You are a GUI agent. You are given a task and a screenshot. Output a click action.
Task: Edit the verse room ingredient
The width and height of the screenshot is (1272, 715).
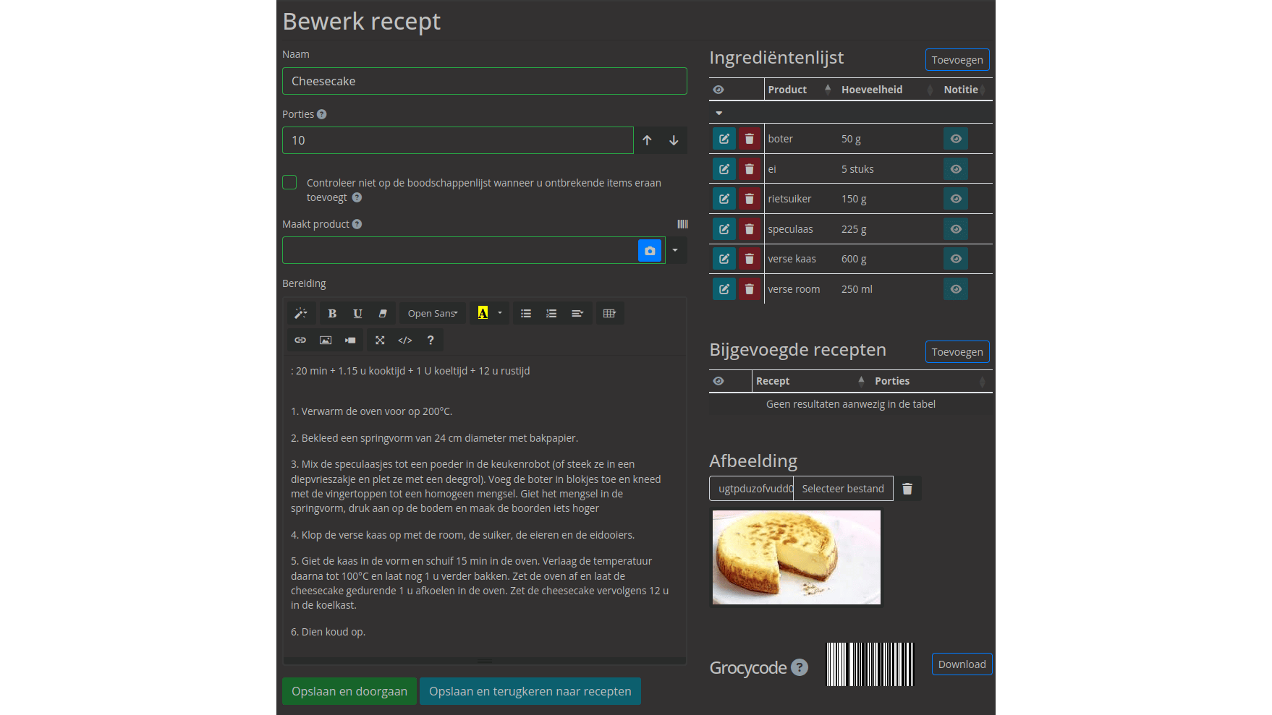click(724, 289)
